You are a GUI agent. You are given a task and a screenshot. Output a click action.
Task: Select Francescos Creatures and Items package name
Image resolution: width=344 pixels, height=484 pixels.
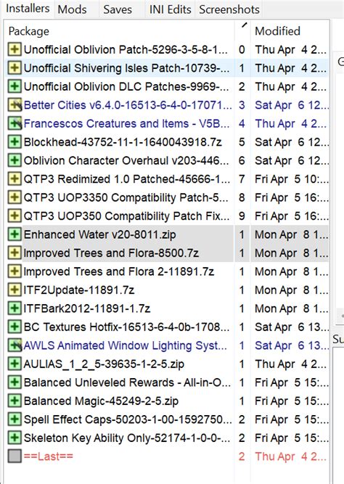(x=126, y=123)
